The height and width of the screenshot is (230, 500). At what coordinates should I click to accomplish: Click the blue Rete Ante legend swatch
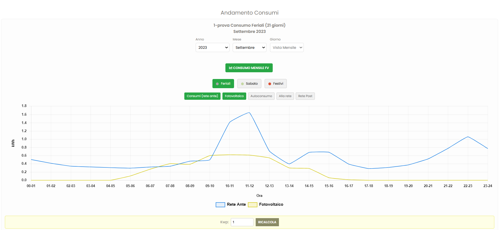coord(220,205)
